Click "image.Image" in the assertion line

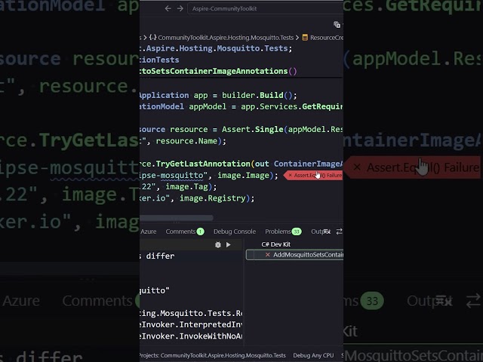click(x=244, y=176)
